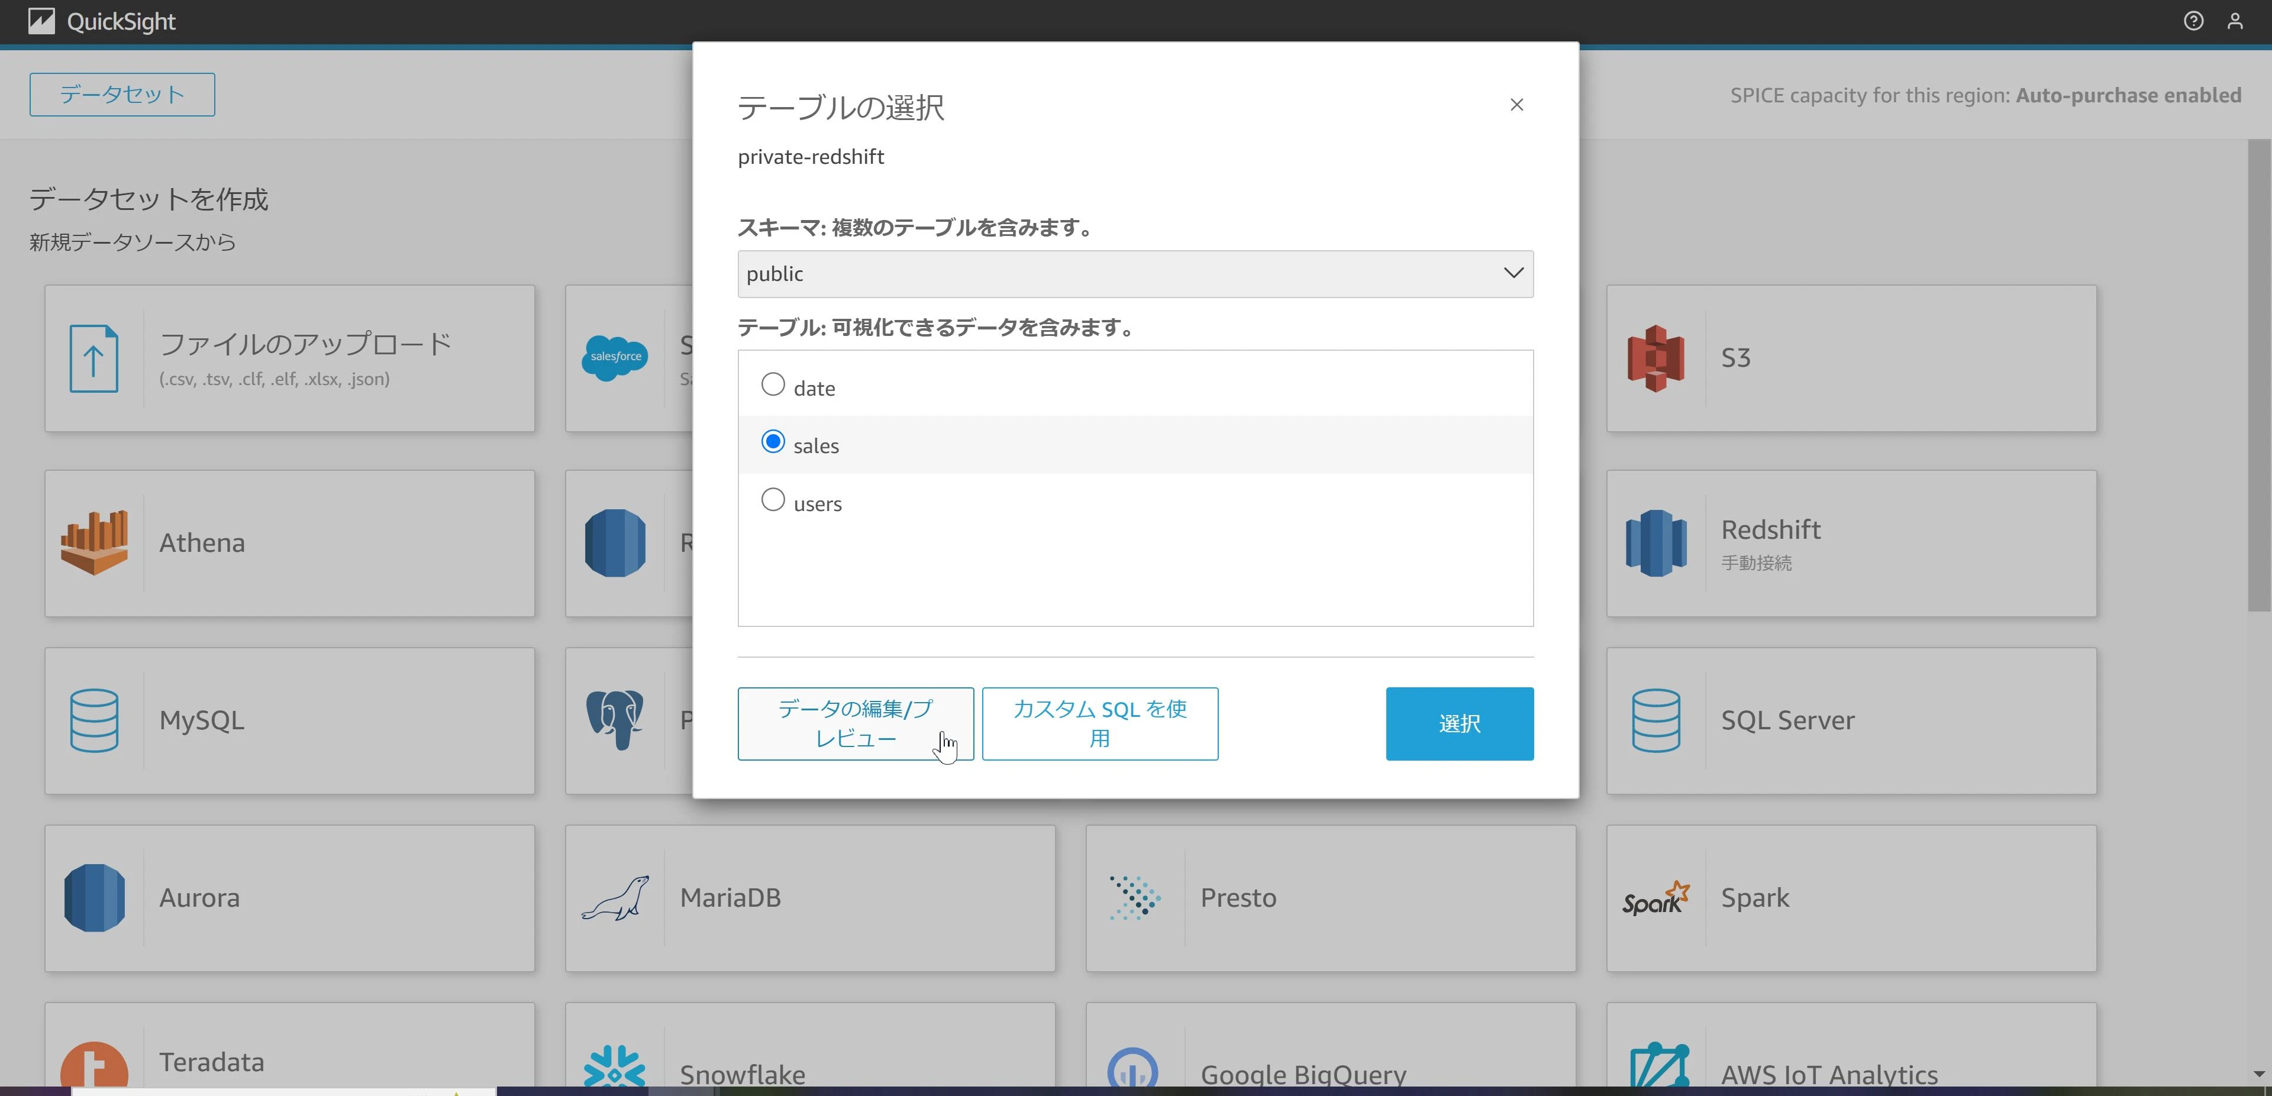Click the 'Spark' card label
Viewport: 2272px width, 1096px height.
1755,898
